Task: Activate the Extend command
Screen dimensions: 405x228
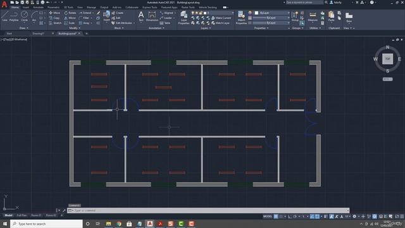Action: [85, 13]
